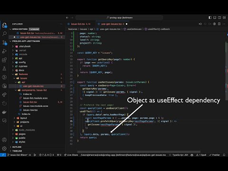Screen dimensions: 228x171
Task: Open Explorer panel More Actions ellipsis
Action: [61, 24]
